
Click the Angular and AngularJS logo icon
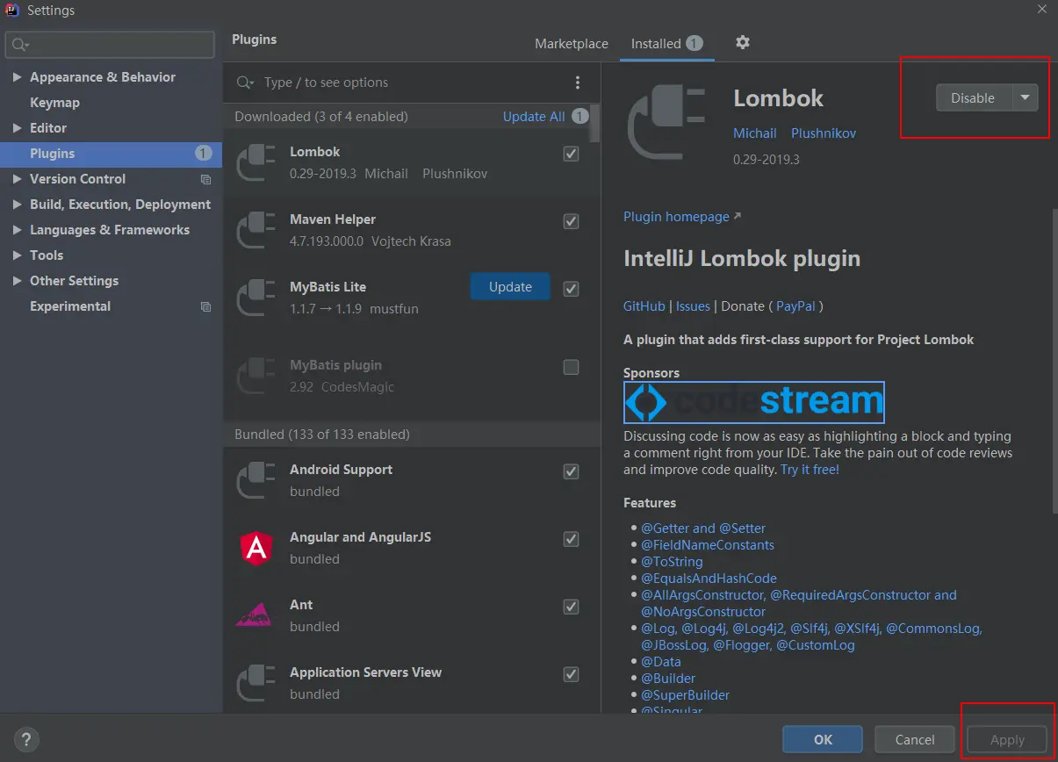[x=256, y=548]
